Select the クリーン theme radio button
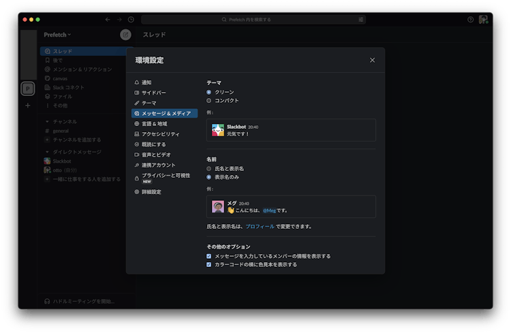511x333 pixels. pos(209,92)
